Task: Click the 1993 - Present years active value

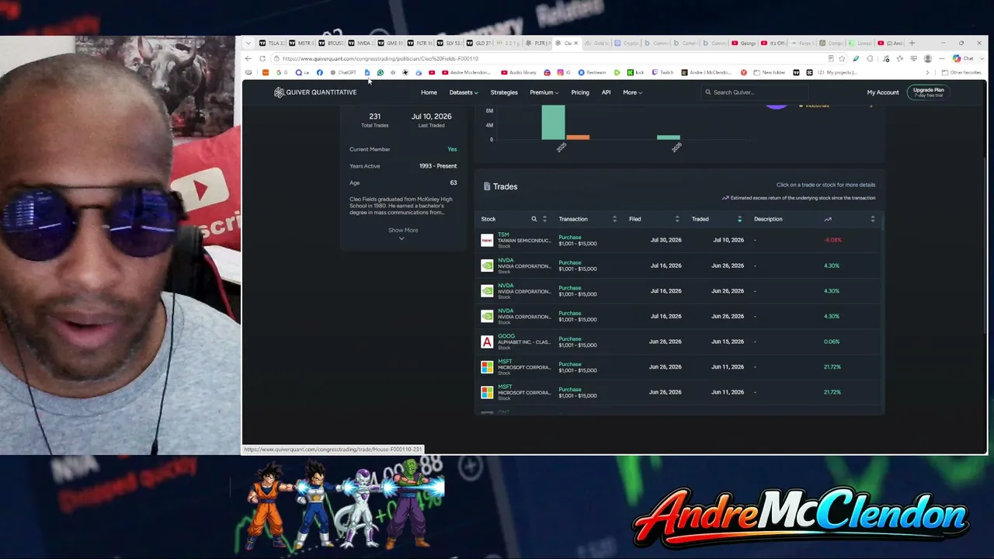Action: point(438,166)
